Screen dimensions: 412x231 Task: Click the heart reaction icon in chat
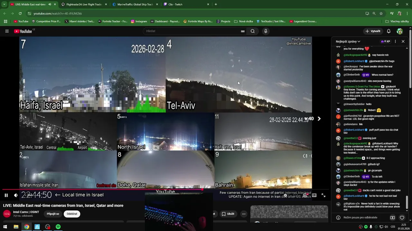tap(402, 218)
